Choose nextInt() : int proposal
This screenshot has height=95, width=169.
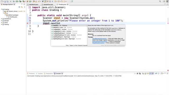tap(69, 26)
